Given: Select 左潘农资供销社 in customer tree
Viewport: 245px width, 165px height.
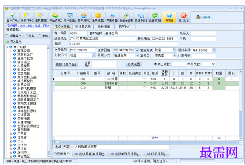Looking at the screenshot, I should 28,126.
